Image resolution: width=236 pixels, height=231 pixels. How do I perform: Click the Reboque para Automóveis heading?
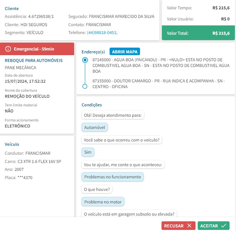[x=34, y=61]
